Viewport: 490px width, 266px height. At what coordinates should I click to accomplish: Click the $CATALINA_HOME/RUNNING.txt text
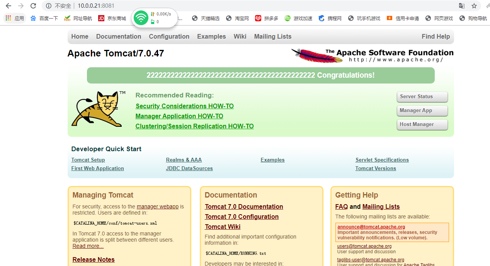pyautogui.click(x=236, y=253)
